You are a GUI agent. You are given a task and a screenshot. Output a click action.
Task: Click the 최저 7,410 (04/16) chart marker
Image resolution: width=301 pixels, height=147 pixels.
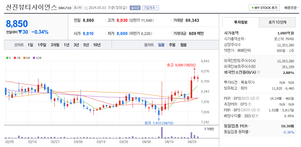(x=159, y=123)
